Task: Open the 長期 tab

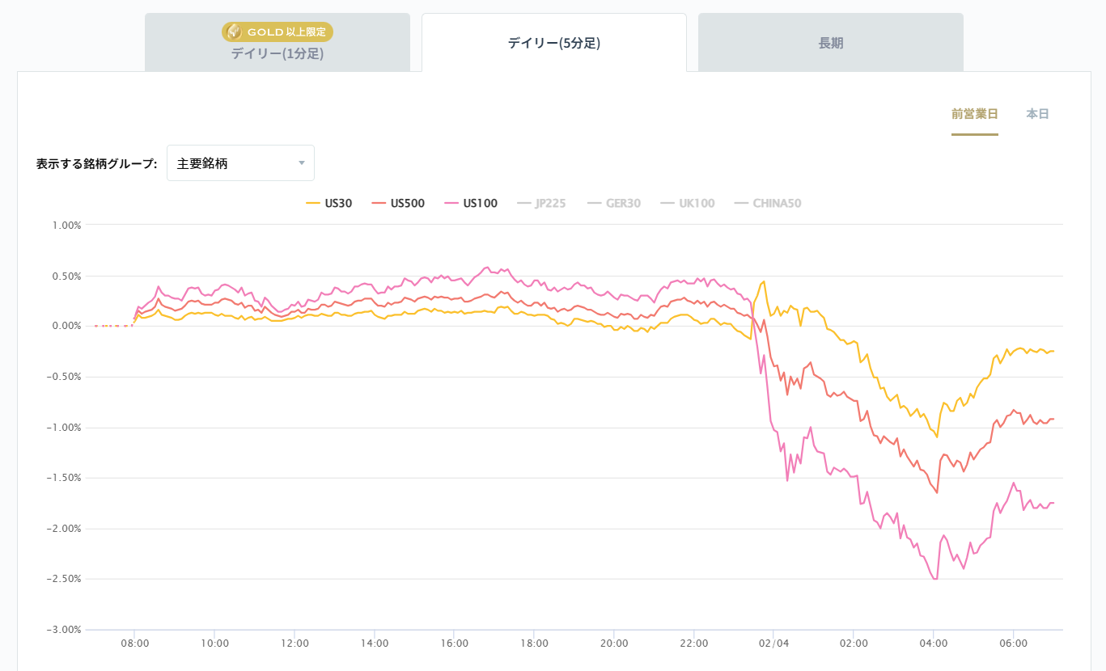Action: pos(831,44)
